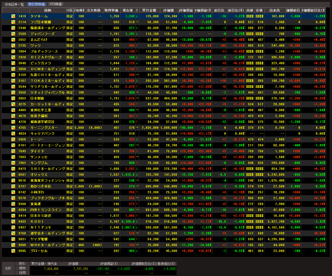Click the 保有証券一覧 title label
This screenshot has width=332, height=276.
tap(14, 4)
